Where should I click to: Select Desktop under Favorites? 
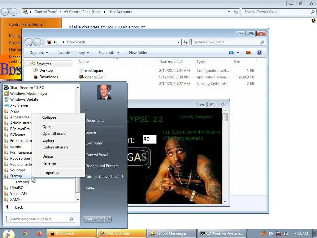(x=46, y=70)
